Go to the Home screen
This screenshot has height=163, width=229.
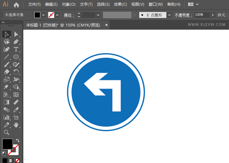(x=16, y=5)
